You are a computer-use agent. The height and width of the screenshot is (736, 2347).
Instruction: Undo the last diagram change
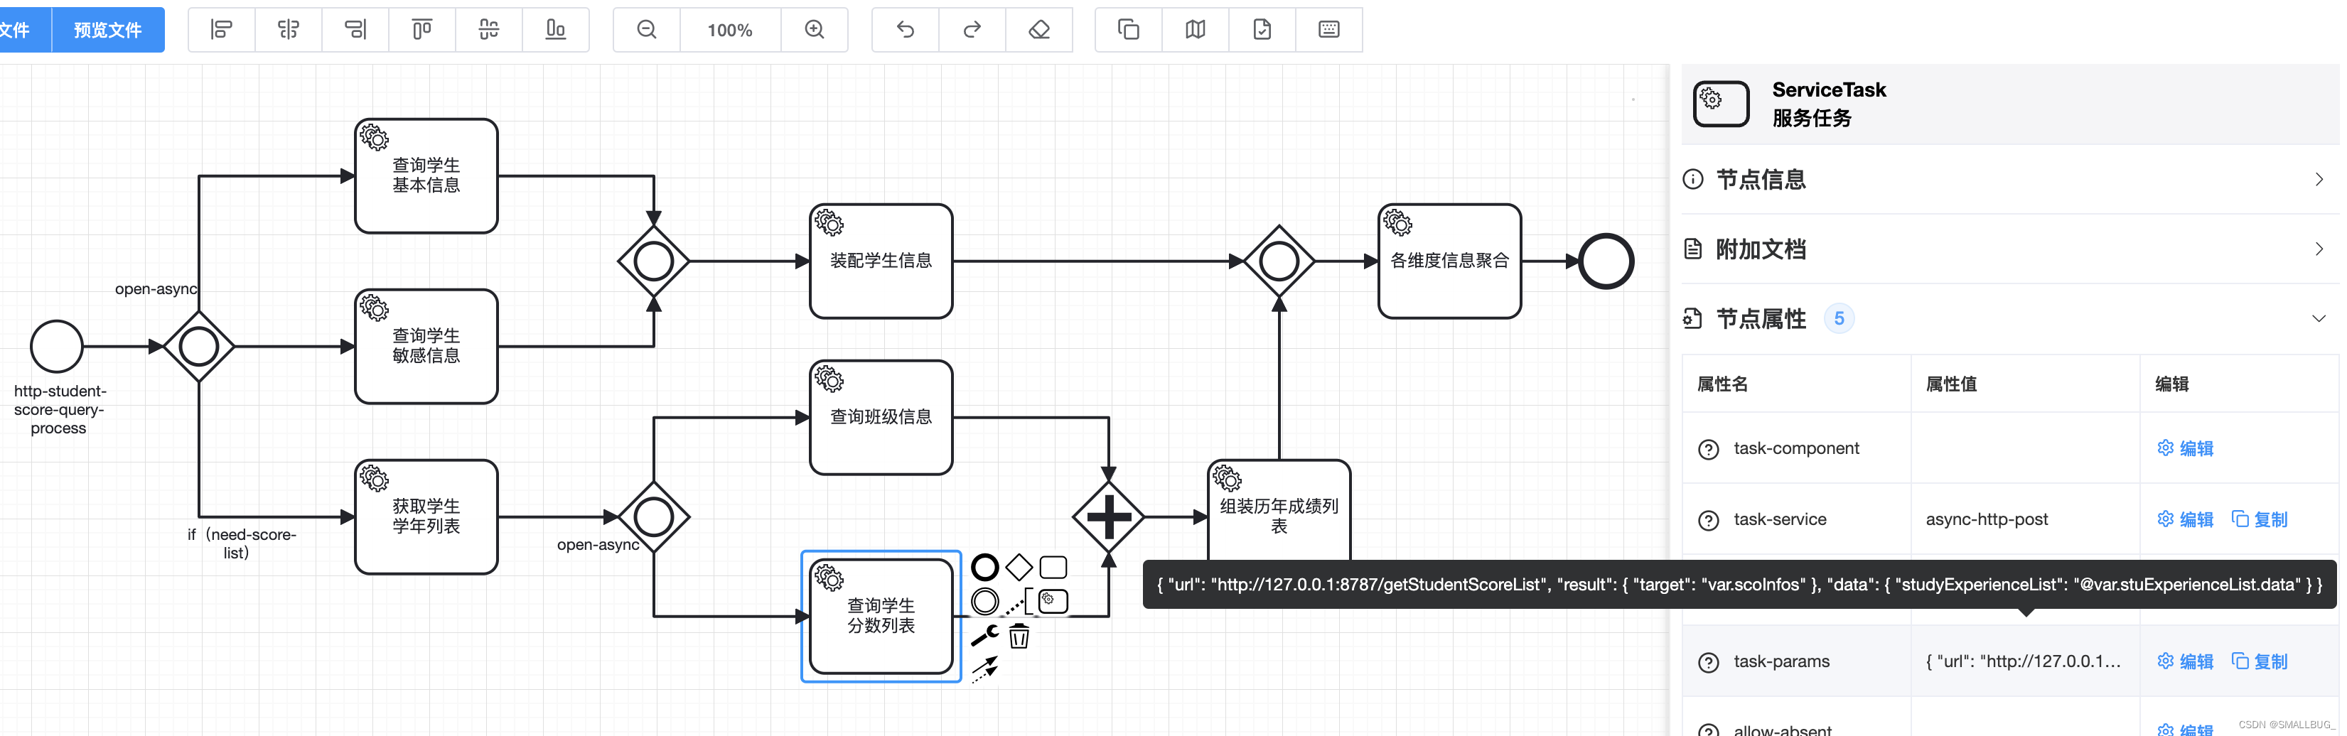[x=905, y=30]
